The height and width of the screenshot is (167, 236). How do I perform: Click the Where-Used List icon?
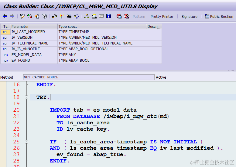[x=77, y=16]
